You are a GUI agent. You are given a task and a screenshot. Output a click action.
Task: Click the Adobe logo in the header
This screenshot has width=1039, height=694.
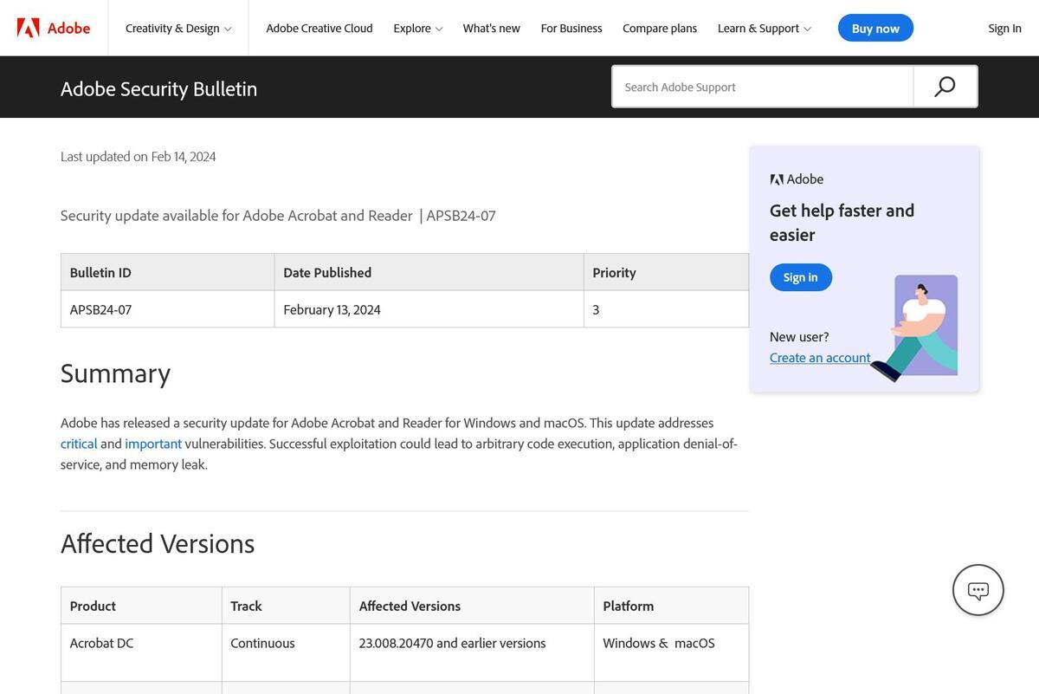[54, 28]
